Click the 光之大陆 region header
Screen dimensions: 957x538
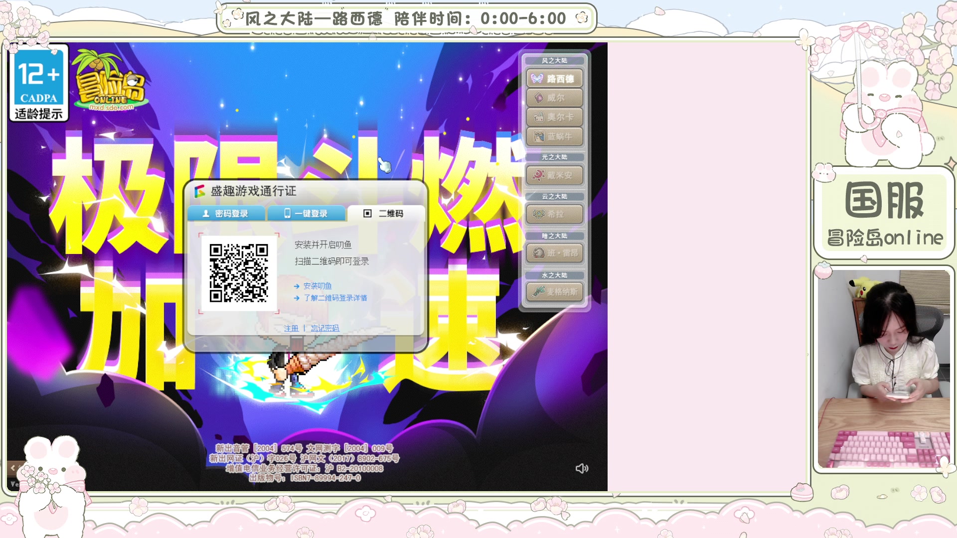[x=554, y=157]
